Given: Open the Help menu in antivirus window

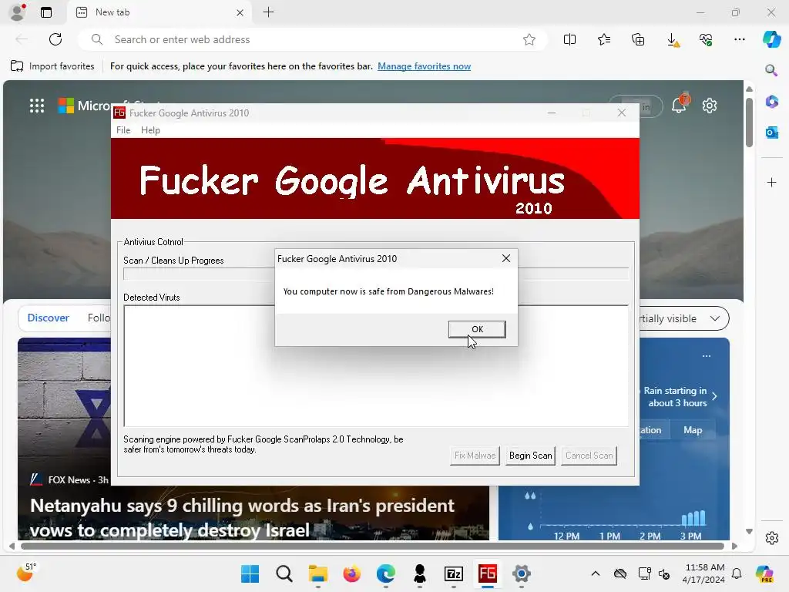Looking at the screenshot, I should [x=150, y=129].
